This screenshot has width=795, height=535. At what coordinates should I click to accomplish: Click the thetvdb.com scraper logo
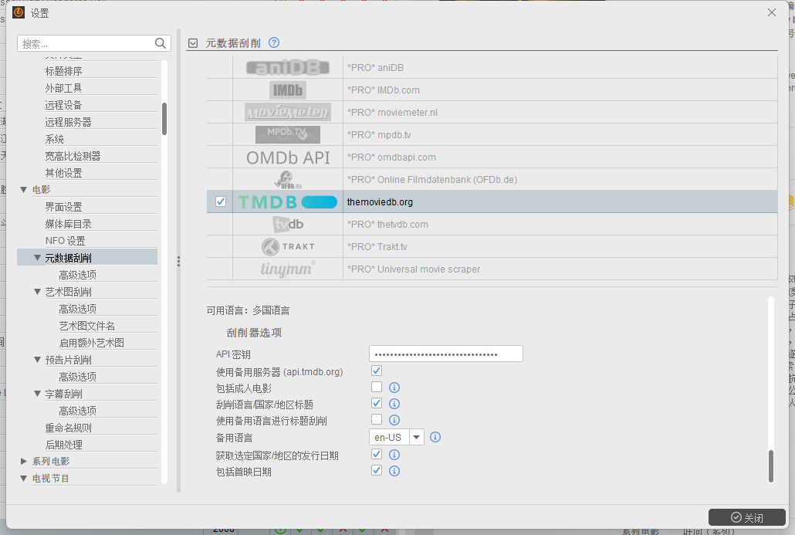286,224
